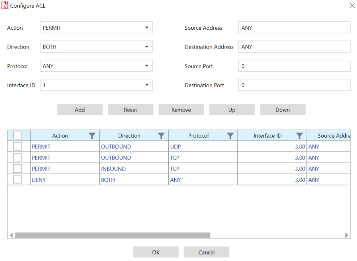This screenshot has height=261, width=357.
Task: Click the Protocol column filter funnel
Action: 230,136
